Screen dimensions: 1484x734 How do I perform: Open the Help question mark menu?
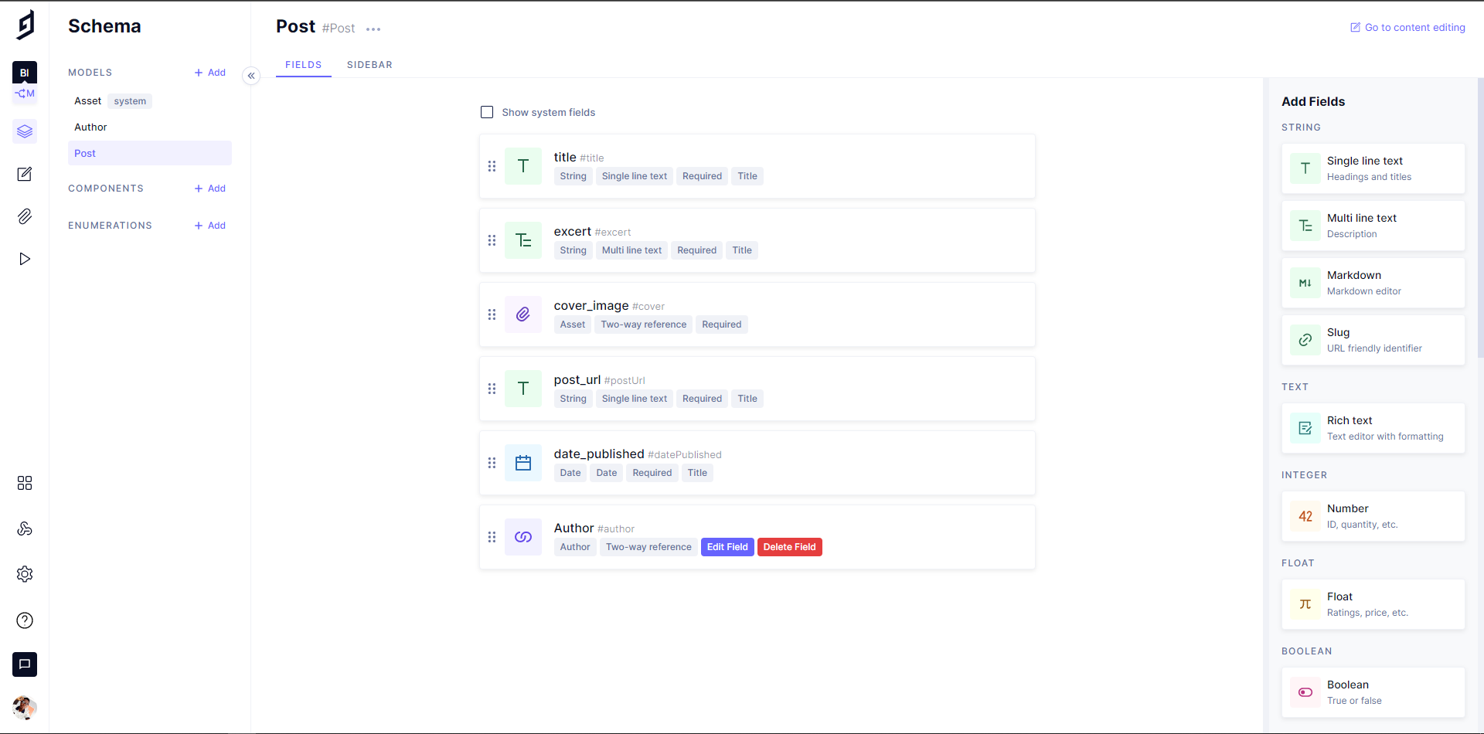point(24,620)
